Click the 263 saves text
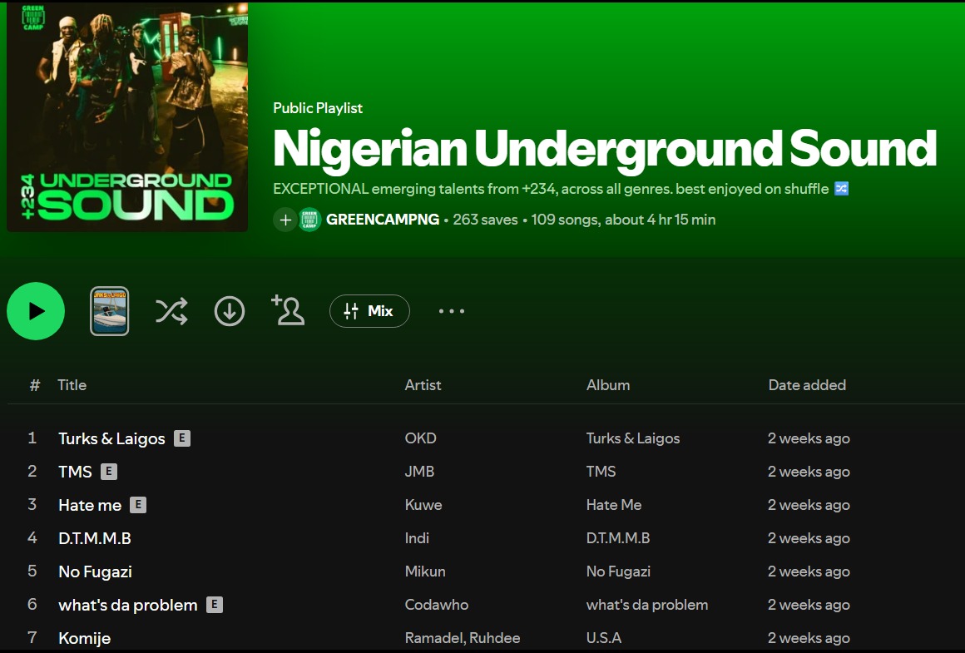The image size is (965, 653). (485, 220)
